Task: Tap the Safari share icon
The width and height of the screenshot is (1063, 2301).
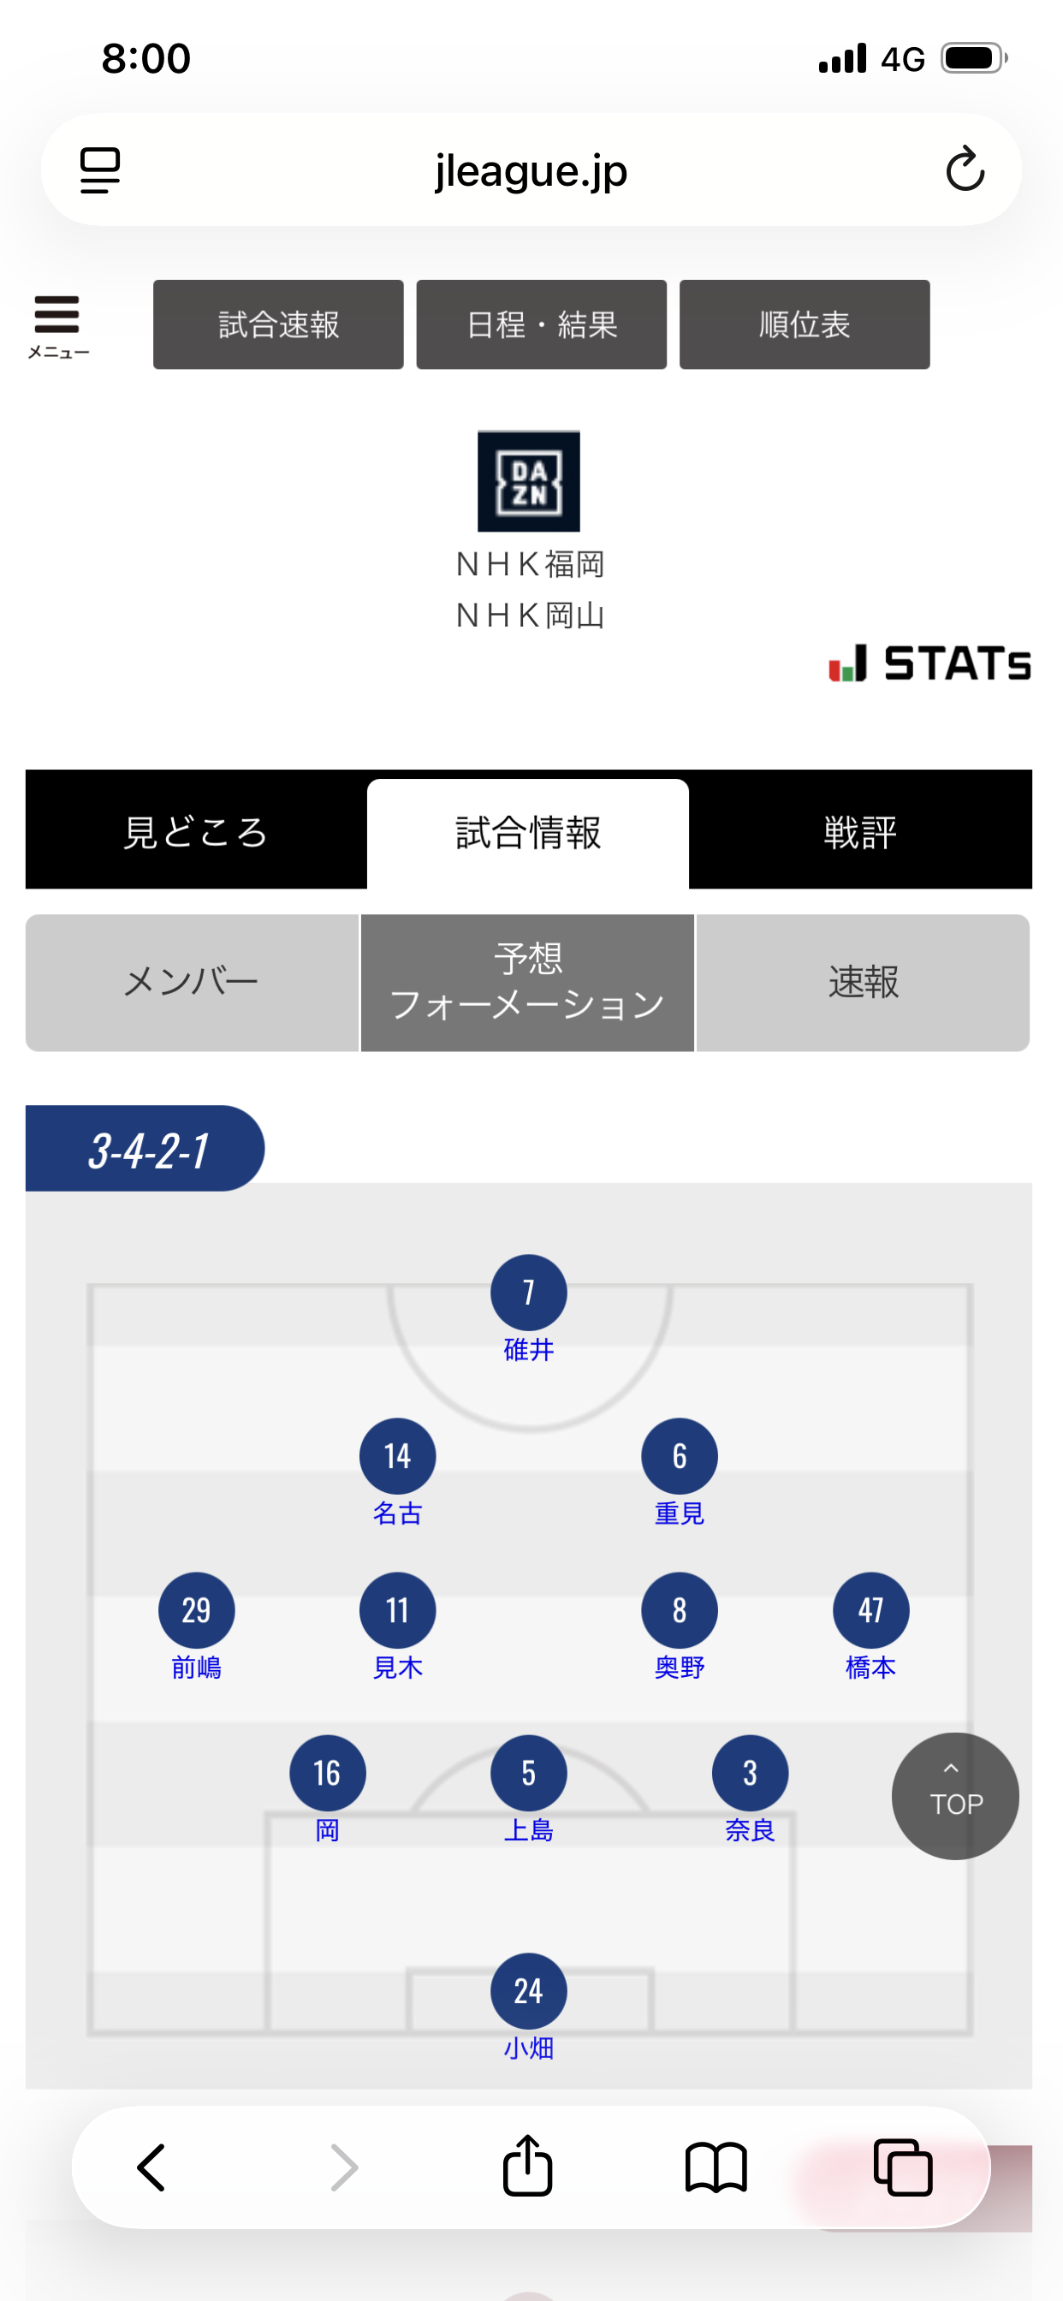Action: (x=527, y=2166)
